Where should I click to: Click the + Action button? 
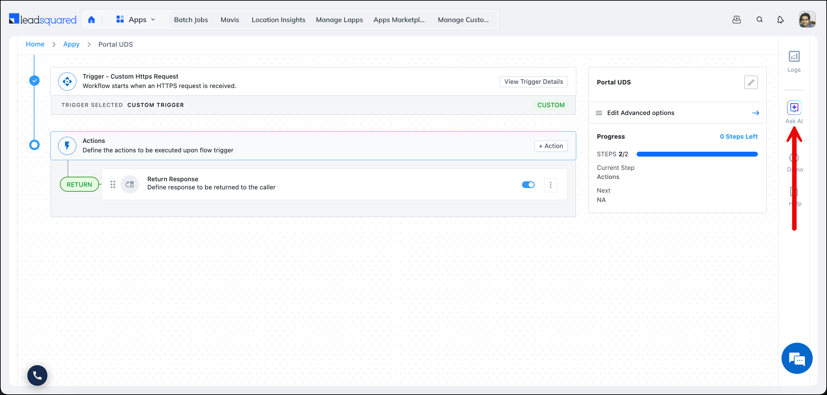(551, 146)
